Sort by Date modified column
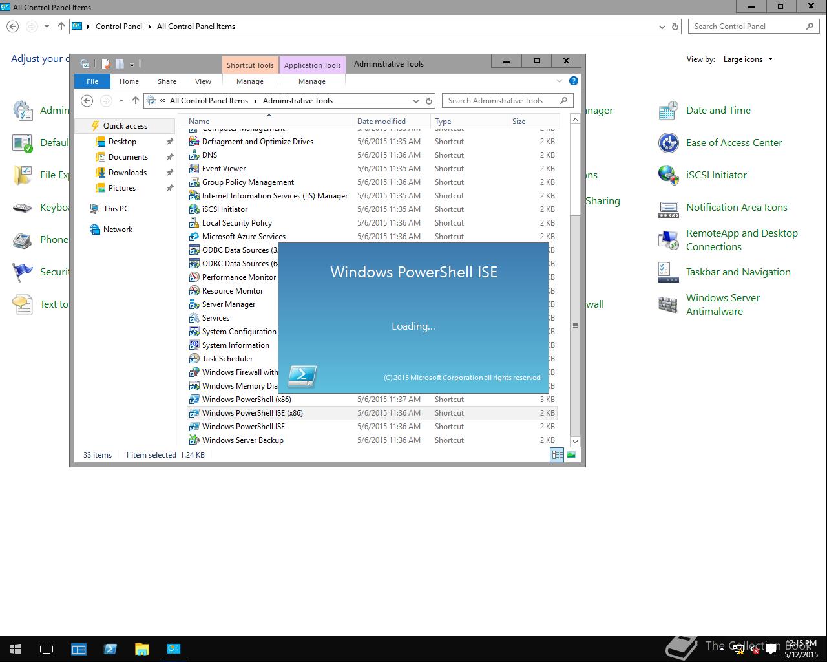 point(392,122)
